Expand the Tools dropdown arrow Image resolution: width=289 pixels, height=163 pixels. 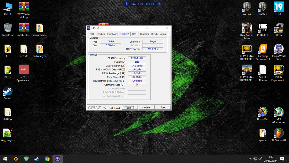tap(136, 107)
